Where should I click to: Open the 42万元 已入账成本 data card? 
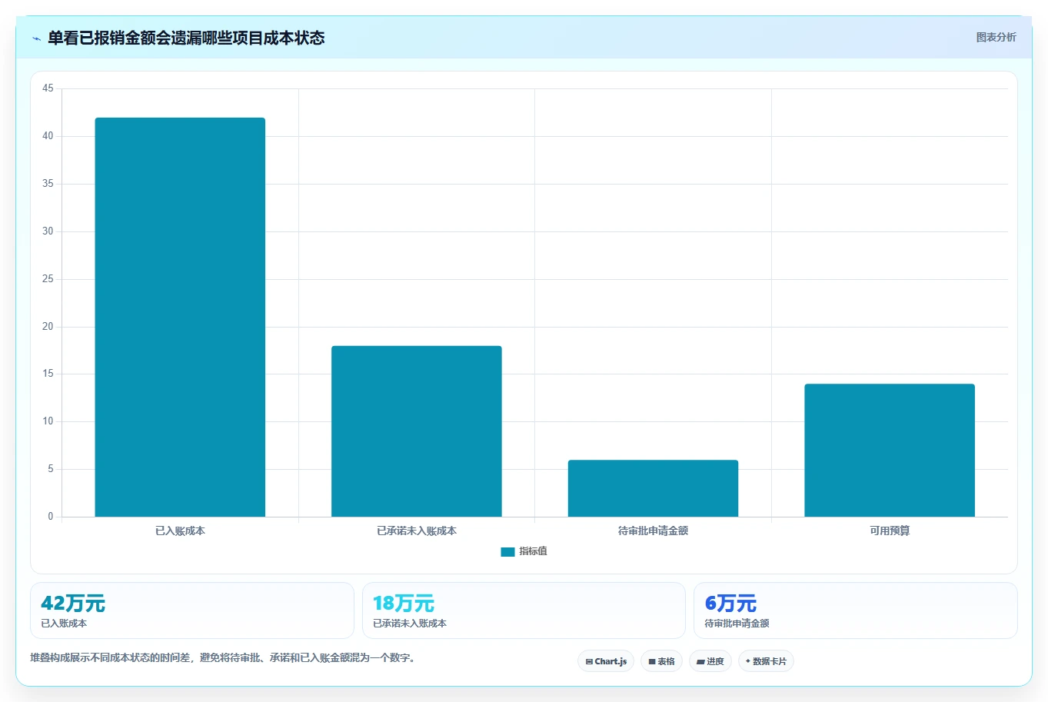(x=192, y=611)
